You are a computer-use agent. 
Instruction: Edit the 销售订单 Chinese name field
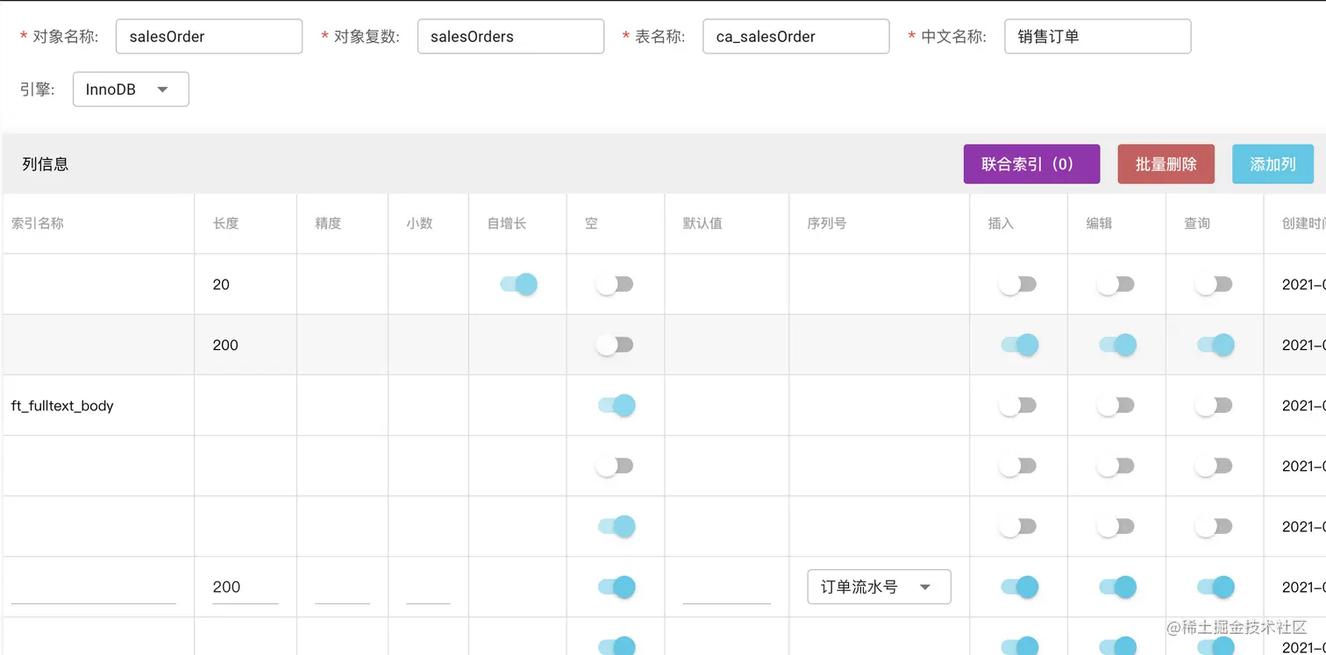(x=1097, y=36)
